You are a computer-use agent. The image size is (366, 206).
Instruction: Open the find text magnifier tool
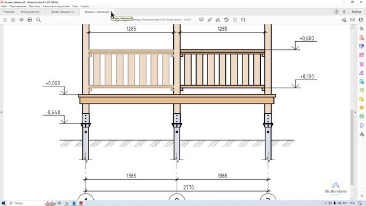click(x=38, y=20)
